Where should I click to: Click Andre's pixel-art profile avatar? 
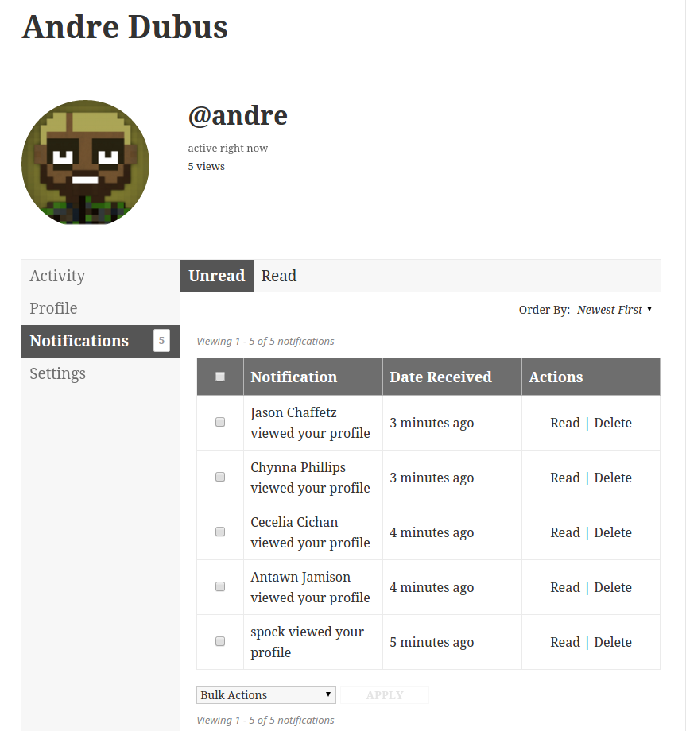85,162
